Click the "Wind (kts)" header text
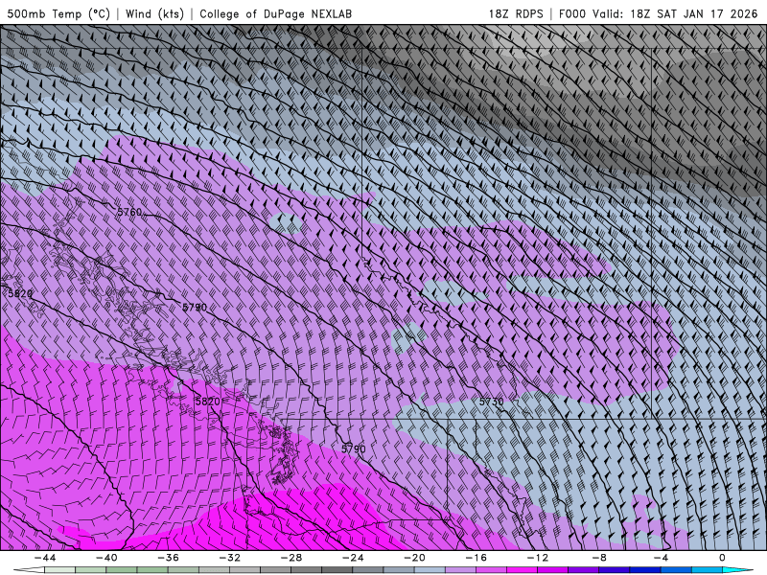 coord(154,13)
